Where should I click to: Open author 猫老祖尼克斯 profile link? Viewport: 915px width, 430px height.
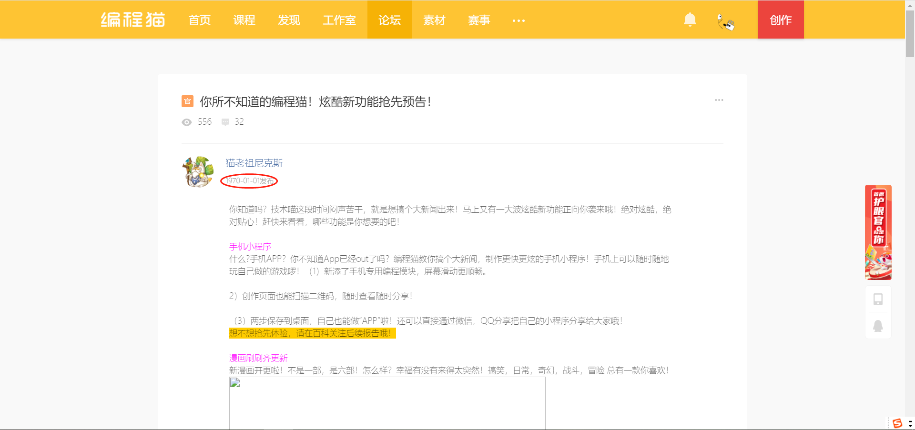coord(254,163)
